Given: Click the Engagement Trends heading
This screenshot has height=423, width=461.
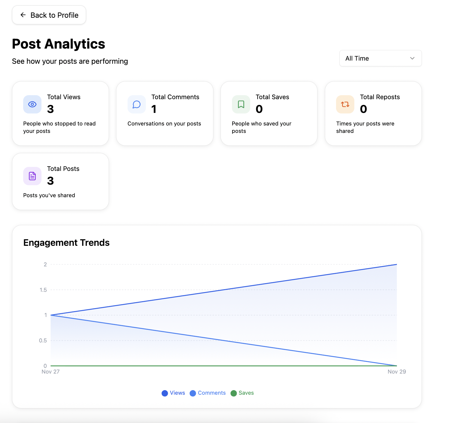Looking at the screenshot, I should tap(66, 243).
